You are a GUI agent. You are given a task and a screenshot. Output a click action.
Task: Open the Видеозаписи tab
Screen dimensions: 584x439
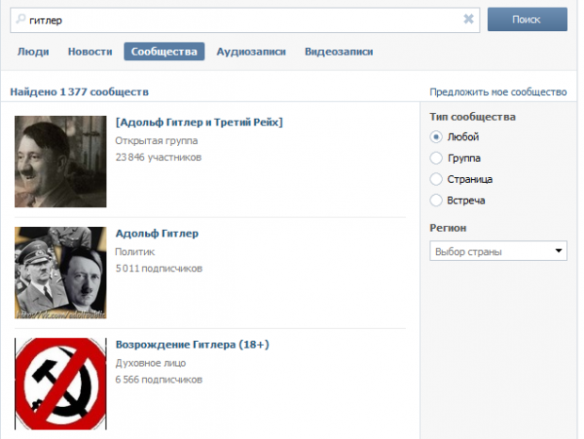(339, 52)
